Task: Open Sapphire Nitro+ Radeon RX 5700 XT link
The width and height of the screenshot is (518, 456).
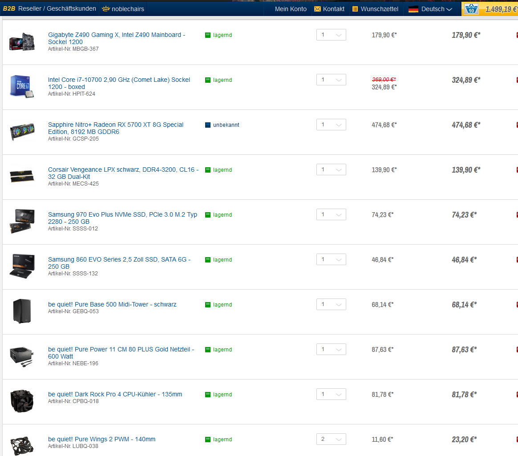Action: [x=116, y=128]
